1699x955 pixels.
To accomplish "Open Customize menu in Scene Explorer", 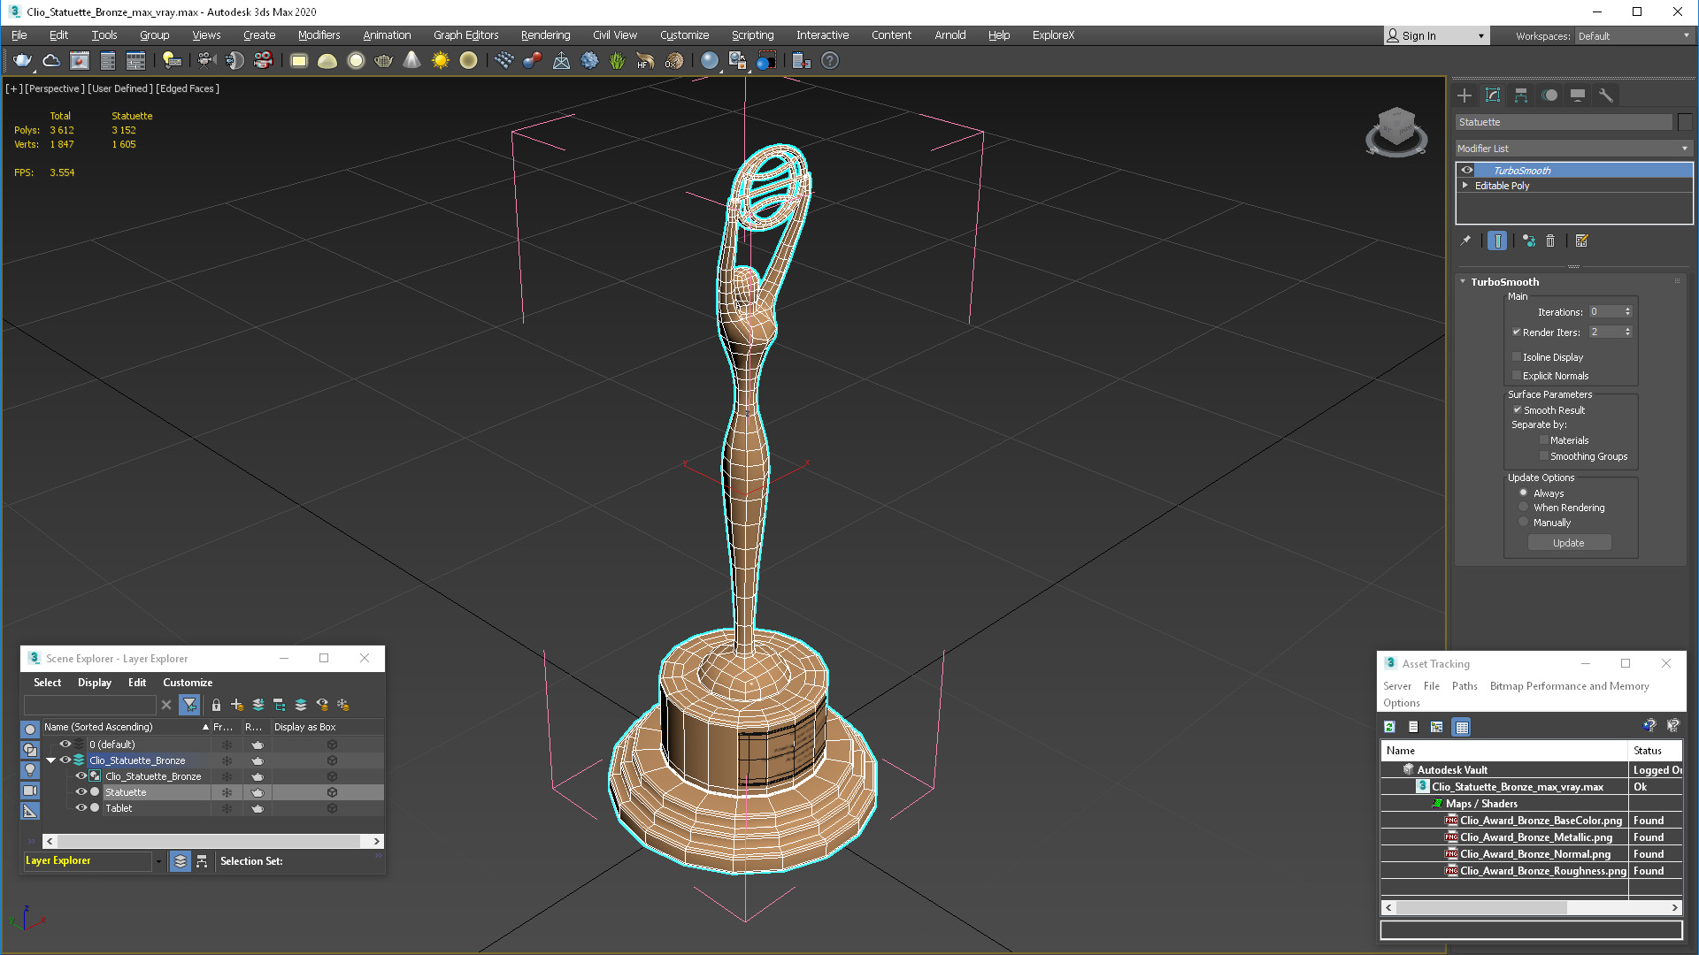I will [x=188, y=683].
